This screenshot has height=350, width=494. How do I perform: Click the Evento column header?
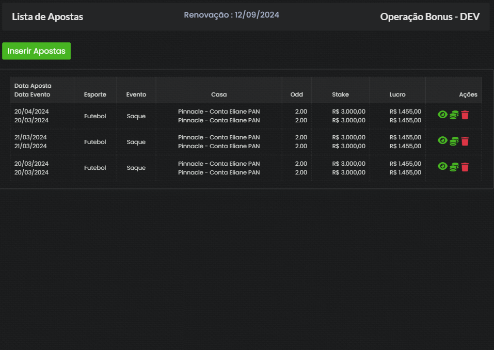click(136, 94)
